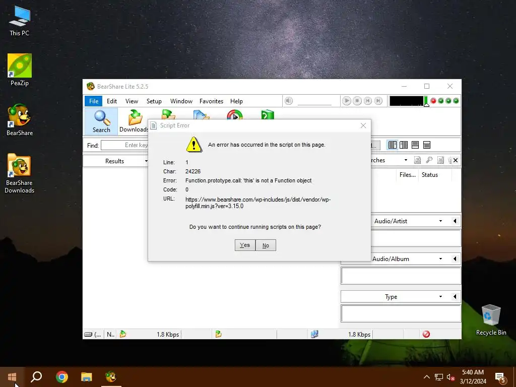The image size is (516, 387).
Task: Expand the Results dropdown
Action: point(146,161)
